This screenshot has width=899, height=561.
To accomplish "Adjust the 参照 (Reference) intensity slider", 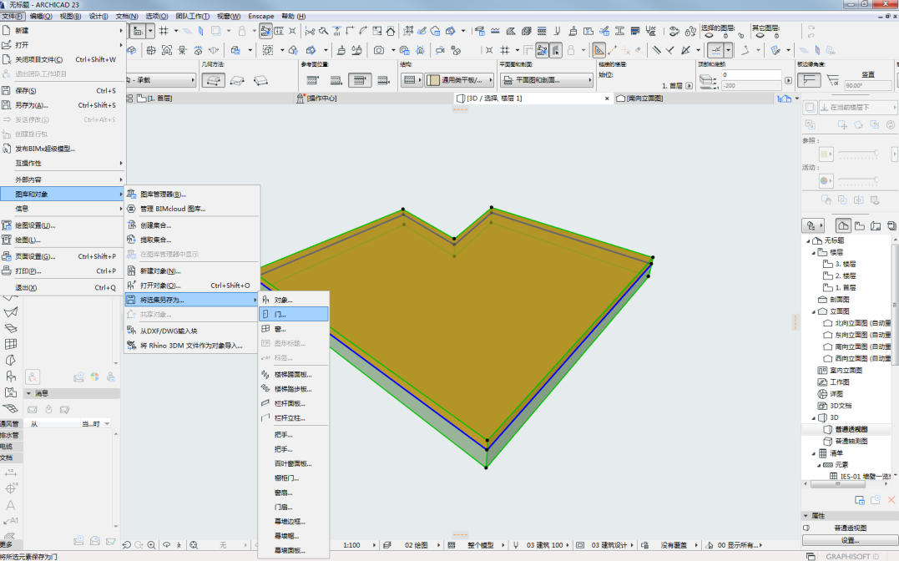I will point(858,153).
